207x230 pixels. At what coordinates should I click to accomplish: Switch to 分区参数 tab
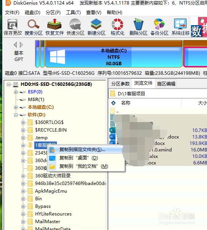coord(120,84)
